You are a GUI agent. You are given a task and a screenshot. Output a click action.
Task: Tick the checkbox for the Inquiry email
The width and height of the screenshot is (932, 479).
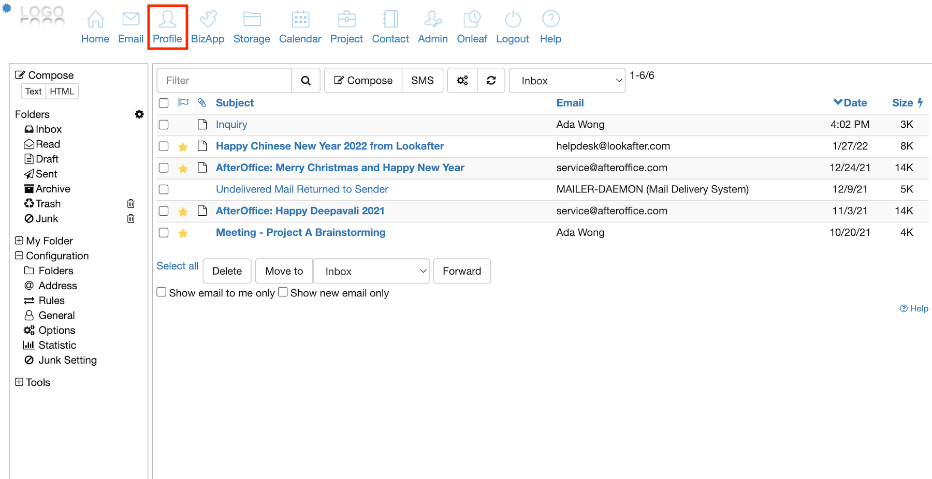[x=164, y=125]
